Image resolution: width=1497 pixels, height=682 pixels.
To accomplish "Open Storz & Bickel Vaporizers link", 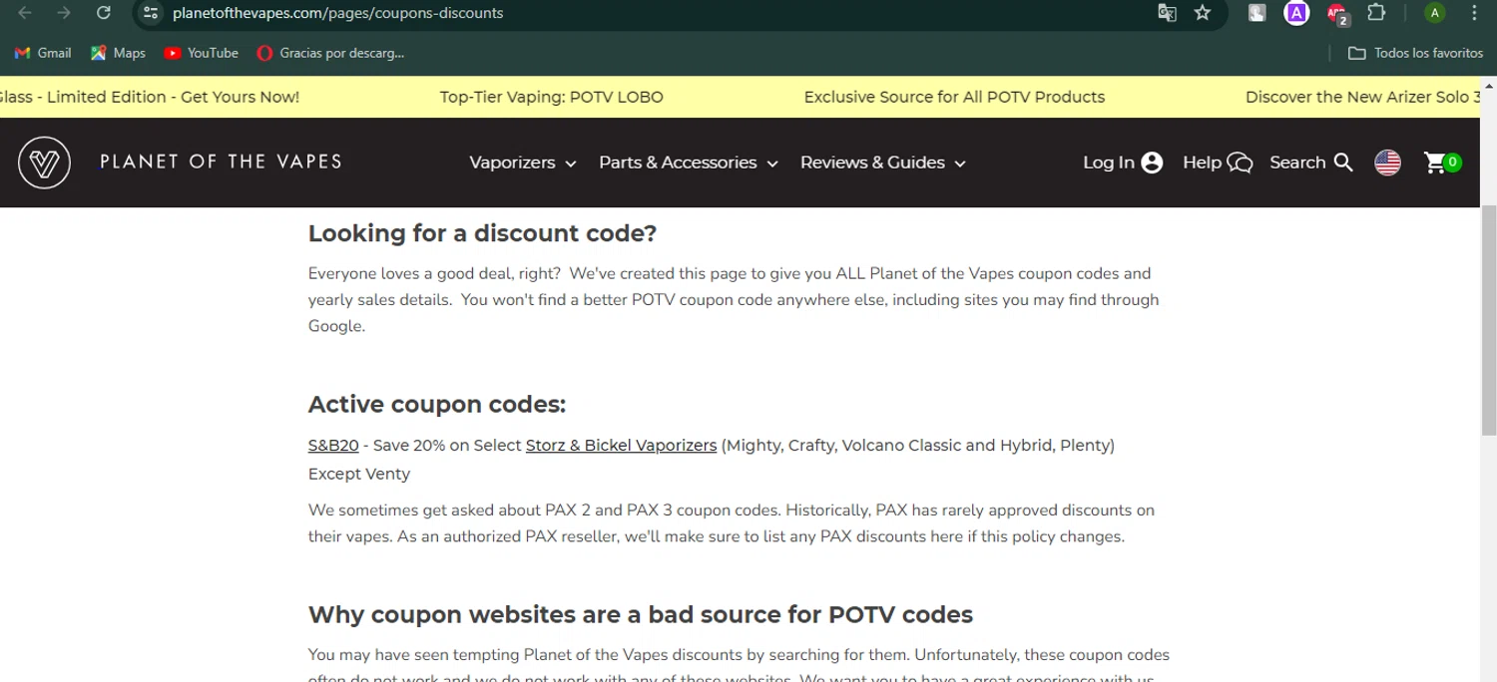I will (621, 446).
